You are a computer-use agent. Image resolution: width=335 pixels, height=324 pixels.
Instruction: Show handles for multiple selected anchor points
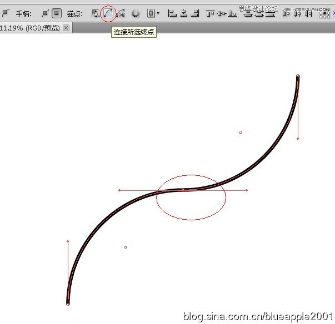(x=45, y=13)
